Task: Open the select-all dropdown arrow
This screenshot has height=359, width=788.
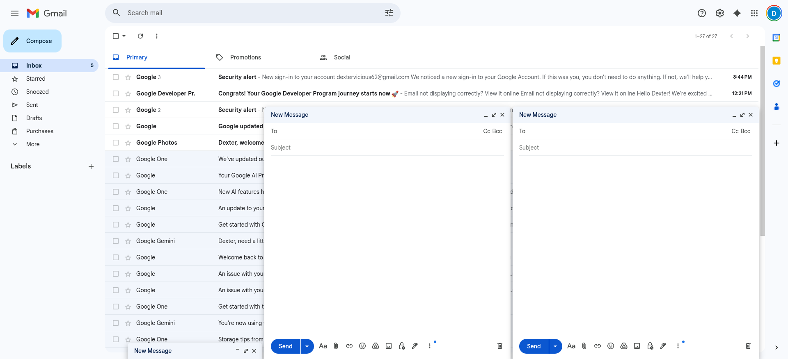Action: coord(124,36)
